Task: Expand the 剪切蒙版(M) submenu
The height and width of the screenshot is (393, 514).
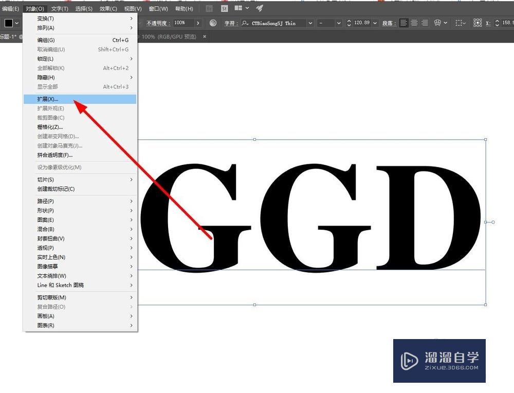Action: tap(80, 297)
